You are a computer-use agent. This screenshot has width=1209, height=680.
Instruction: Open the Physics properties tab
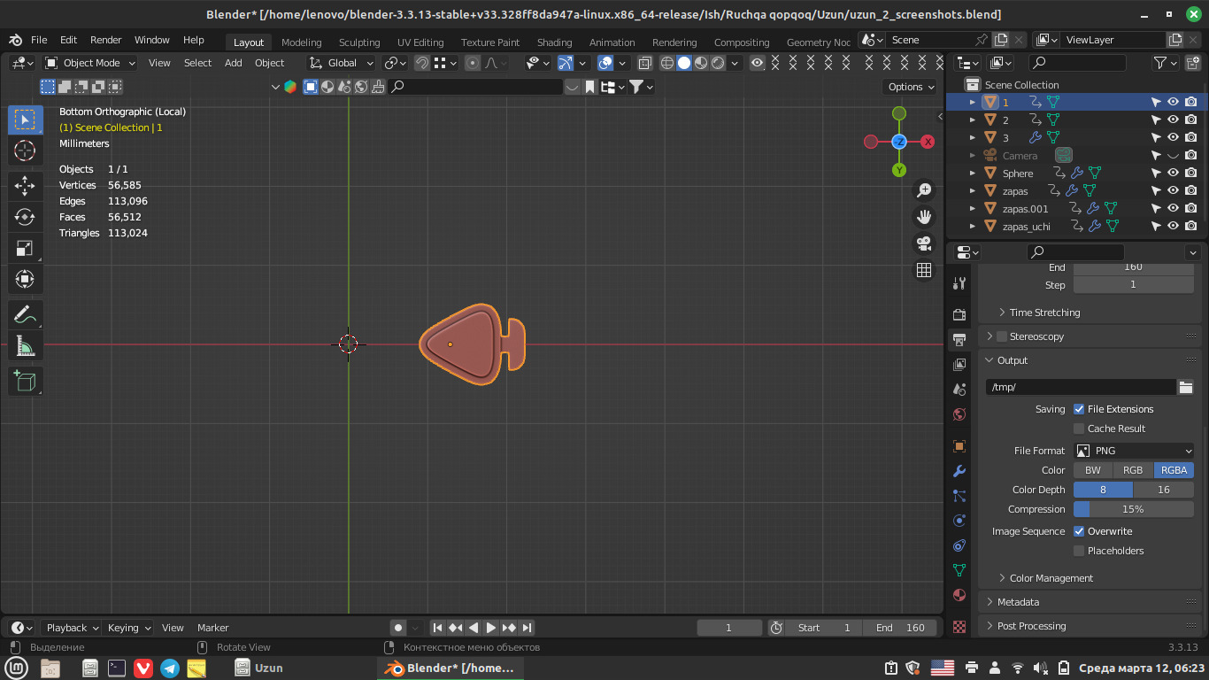point(959,521)
